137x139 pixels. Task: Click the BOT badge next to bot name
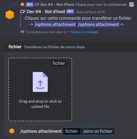click(70, 11)
